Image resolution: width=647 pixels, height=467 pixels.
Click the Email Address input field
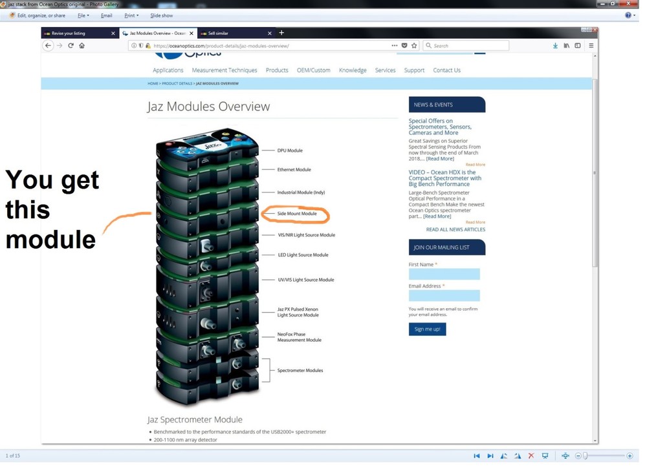click(x=444, y=296)
